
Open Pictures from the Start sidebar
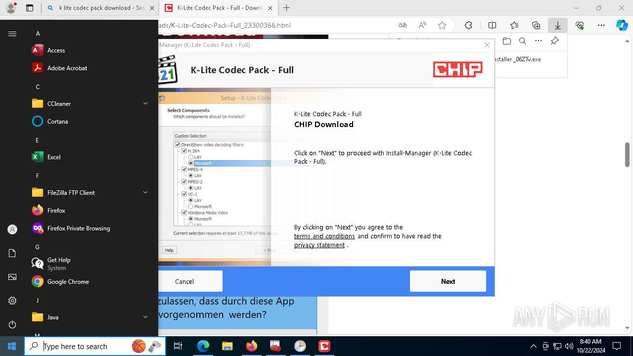pos(12,277)
